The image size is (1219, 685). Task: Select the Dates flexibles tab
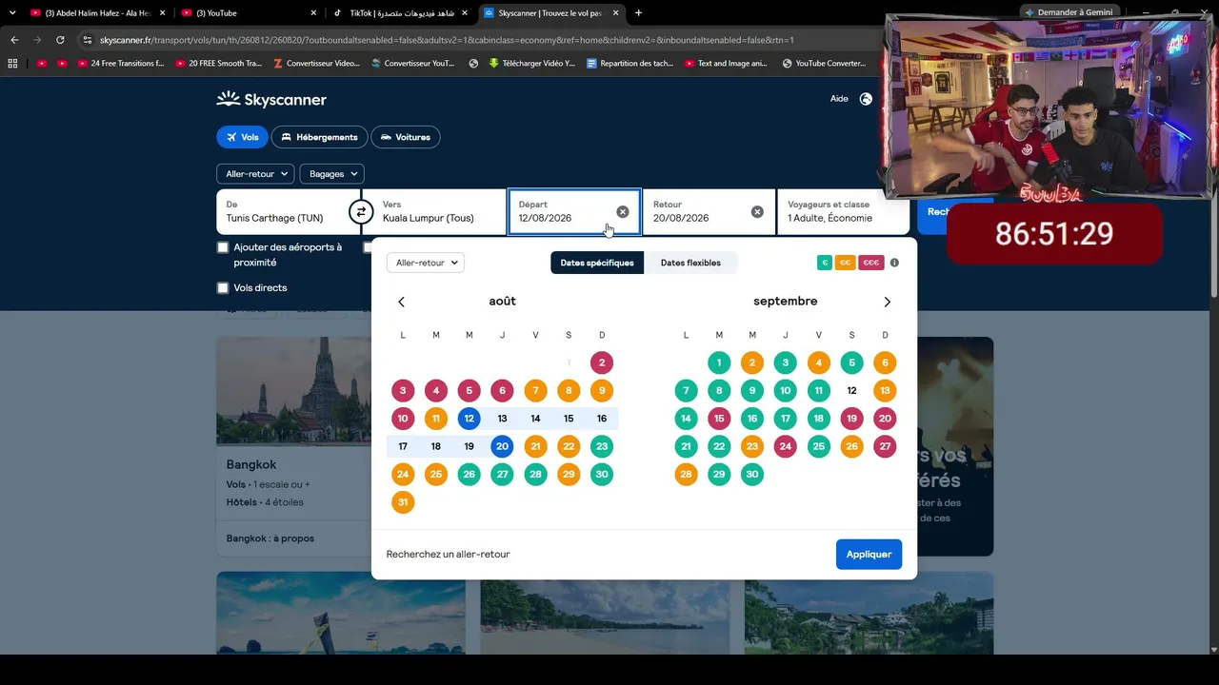pos(690,263)
